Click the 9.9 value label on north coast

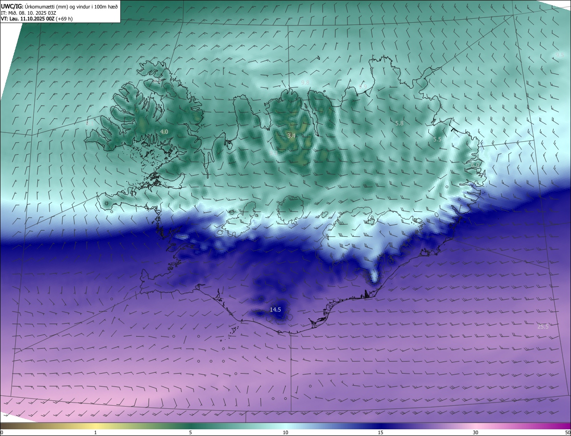(363, 86)
